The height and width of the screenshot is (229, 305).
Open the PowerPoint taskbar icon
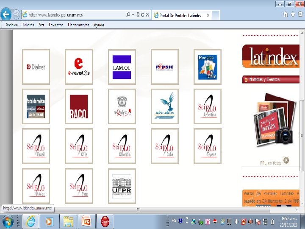click(x=86, y=221)
